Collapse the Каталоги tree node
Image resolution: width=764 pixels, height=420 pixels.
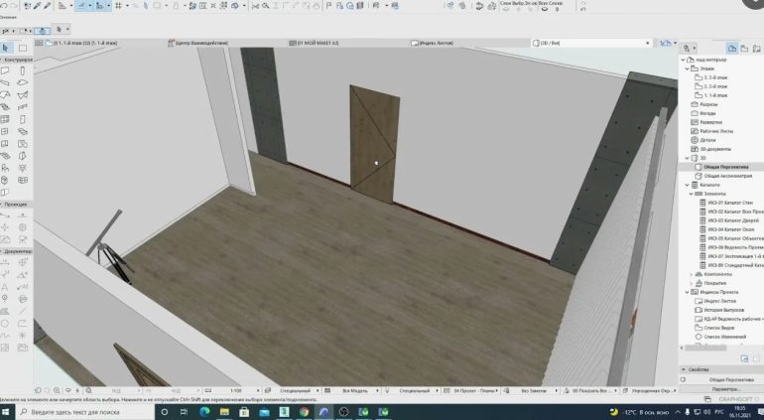point(687,185)
